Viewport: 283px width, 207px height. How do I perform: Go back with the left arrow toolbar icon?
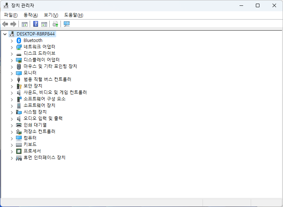pos(5,24)
